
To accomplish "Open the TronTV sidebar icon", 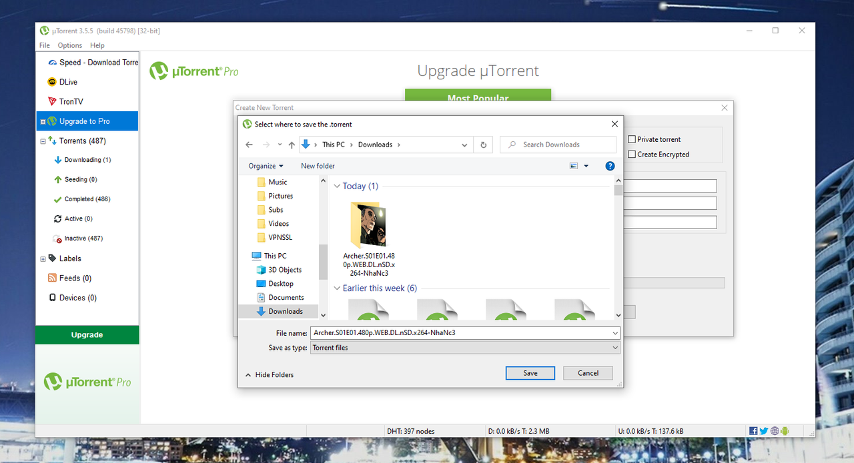I will [x=52, y=101].
